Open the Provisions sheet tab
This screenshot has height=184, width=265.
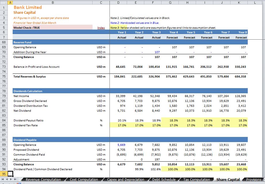point(254,180)
